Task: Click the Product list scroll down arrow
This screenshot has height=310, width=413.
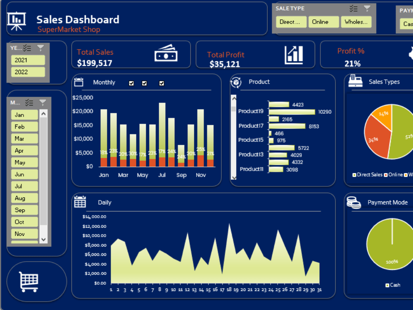Action: click(234, 177)
